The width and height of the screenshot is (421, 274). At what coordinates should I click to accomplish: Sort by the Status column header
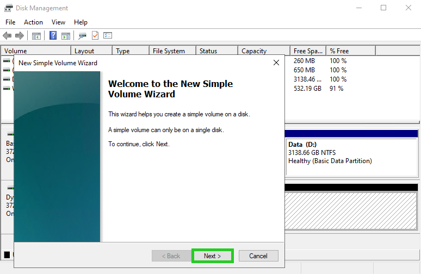click(217, 51)
